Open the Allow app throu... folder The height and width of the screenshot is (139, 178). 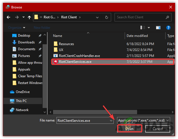[27, 63]
